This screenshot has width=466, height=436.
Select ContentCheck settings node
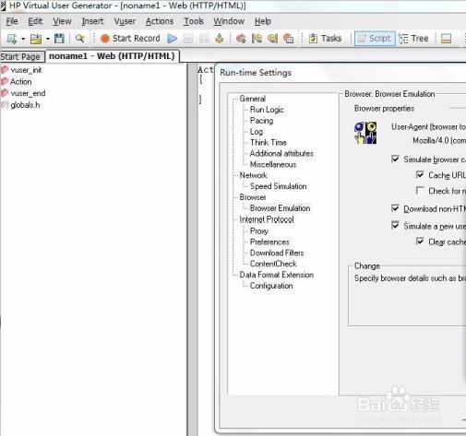point(273,264)
